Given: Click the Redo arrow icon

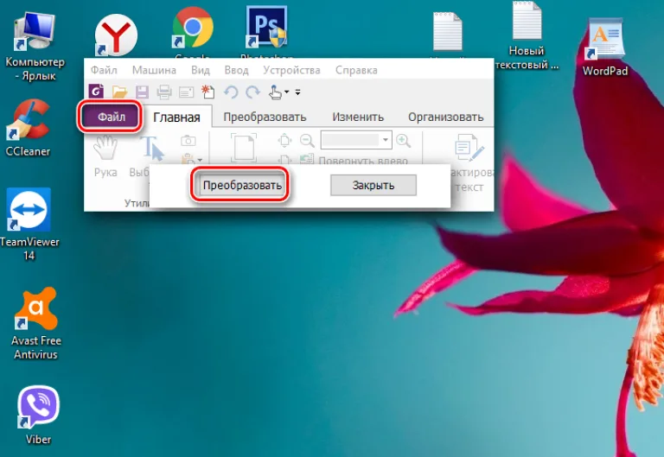Looking at the screenshot, I should click(x=252, y=92).
